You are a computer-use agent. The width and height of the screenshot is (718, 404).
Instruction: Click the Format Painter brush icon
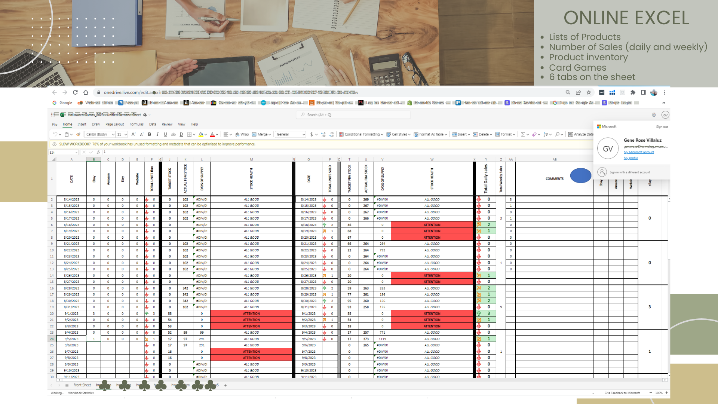coord(78,134)
